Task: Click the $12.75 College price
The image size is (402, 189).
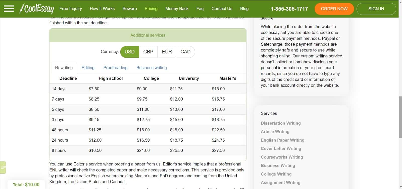Action: coord(143,120)
